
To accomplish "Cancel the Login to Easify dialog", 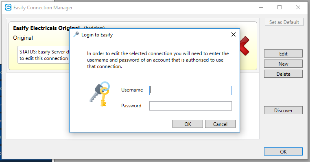I will (x=220, y=124).
